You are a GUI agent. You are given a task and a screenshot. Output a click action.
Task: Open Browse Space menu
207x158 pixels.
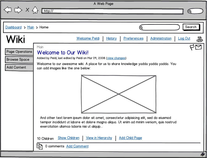click(19, 59)
